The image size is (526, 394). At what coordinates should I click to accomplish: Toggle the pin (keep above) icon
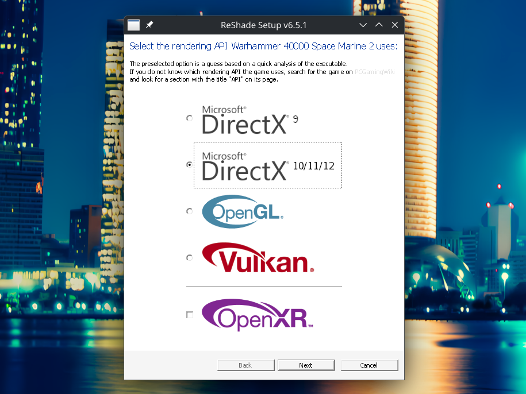coord(149,25)
